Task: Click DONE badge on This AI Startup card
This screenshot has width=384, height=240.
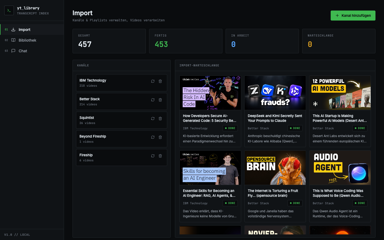Action: [x=360, y=128]
